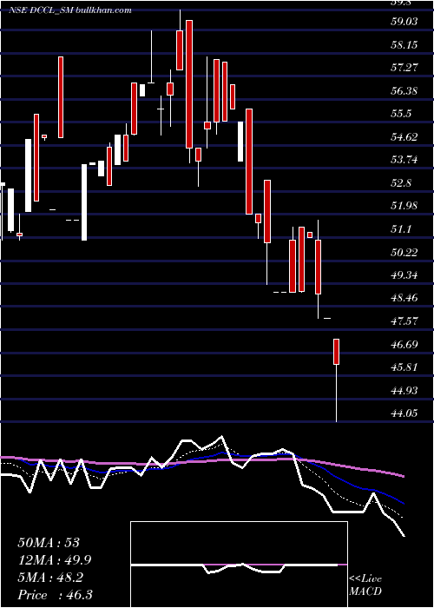Image resolution: width=434 pixels, height=608 pixels.
Task: Click the 54.62 price axis label
Action: pos(404,136)
